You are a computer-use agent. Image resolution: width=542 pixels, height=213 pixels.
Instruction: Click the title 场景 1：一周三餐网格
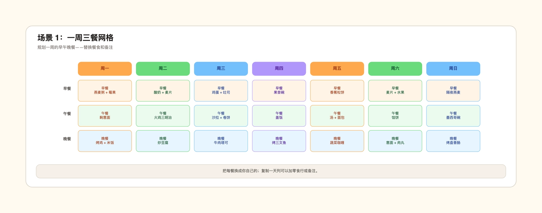point(76,38)
